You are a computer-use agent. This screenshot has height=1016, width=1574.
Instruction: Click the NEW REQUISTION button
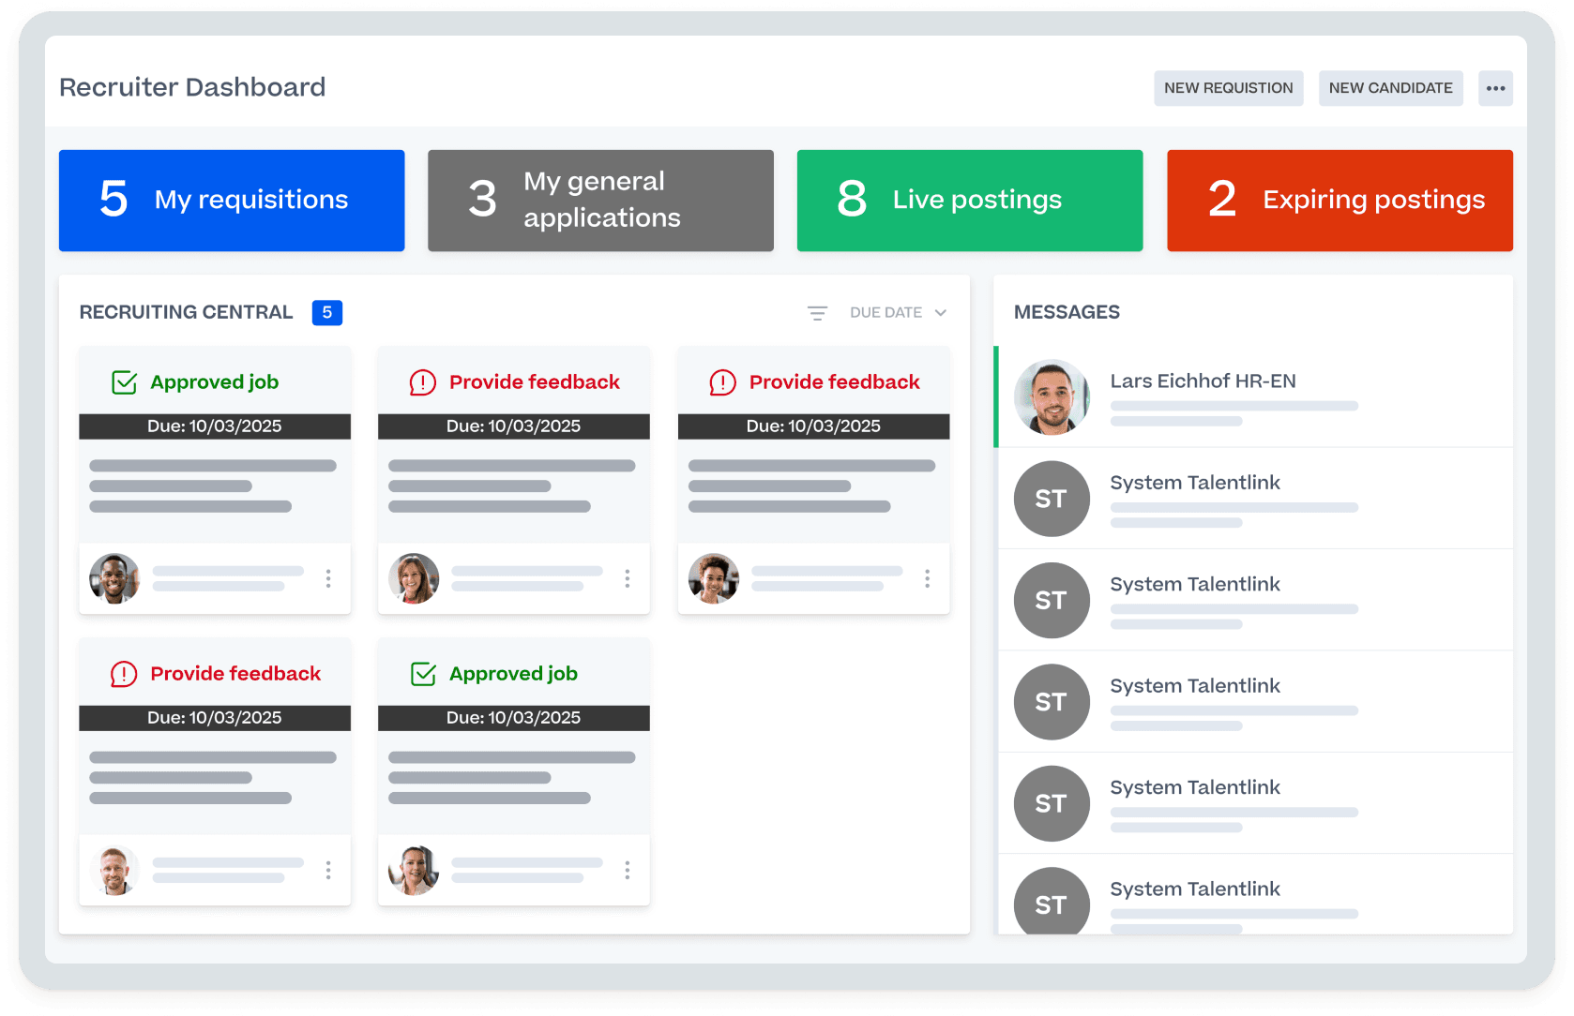pyautogui.click(x=1229, y=87)
